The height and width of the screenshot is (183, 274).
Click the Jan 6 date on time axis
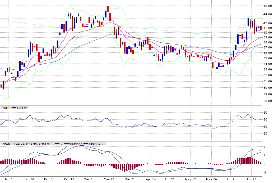click(x=8, y=179)
